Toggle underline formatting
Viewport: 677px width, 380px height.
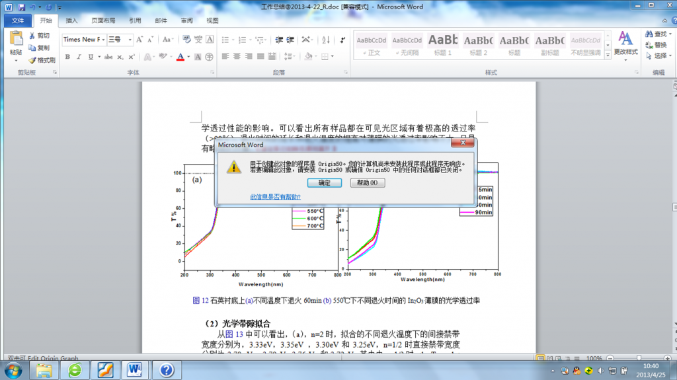point(90,57)
